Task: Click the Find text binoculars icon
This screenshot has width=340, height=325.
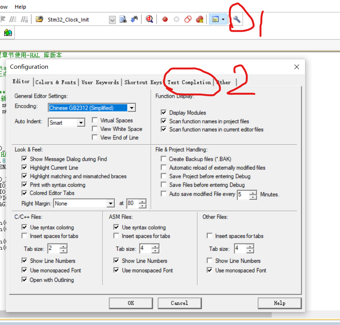Action: 123,19
